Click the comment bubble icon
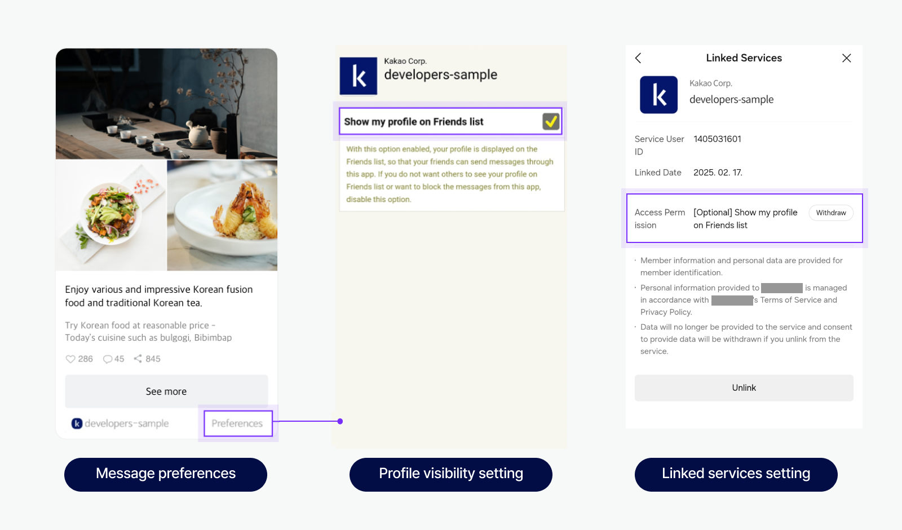 coord(108,359)
